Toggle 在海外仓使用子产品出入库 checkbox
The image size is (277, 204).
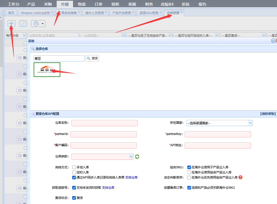(189, 167)
